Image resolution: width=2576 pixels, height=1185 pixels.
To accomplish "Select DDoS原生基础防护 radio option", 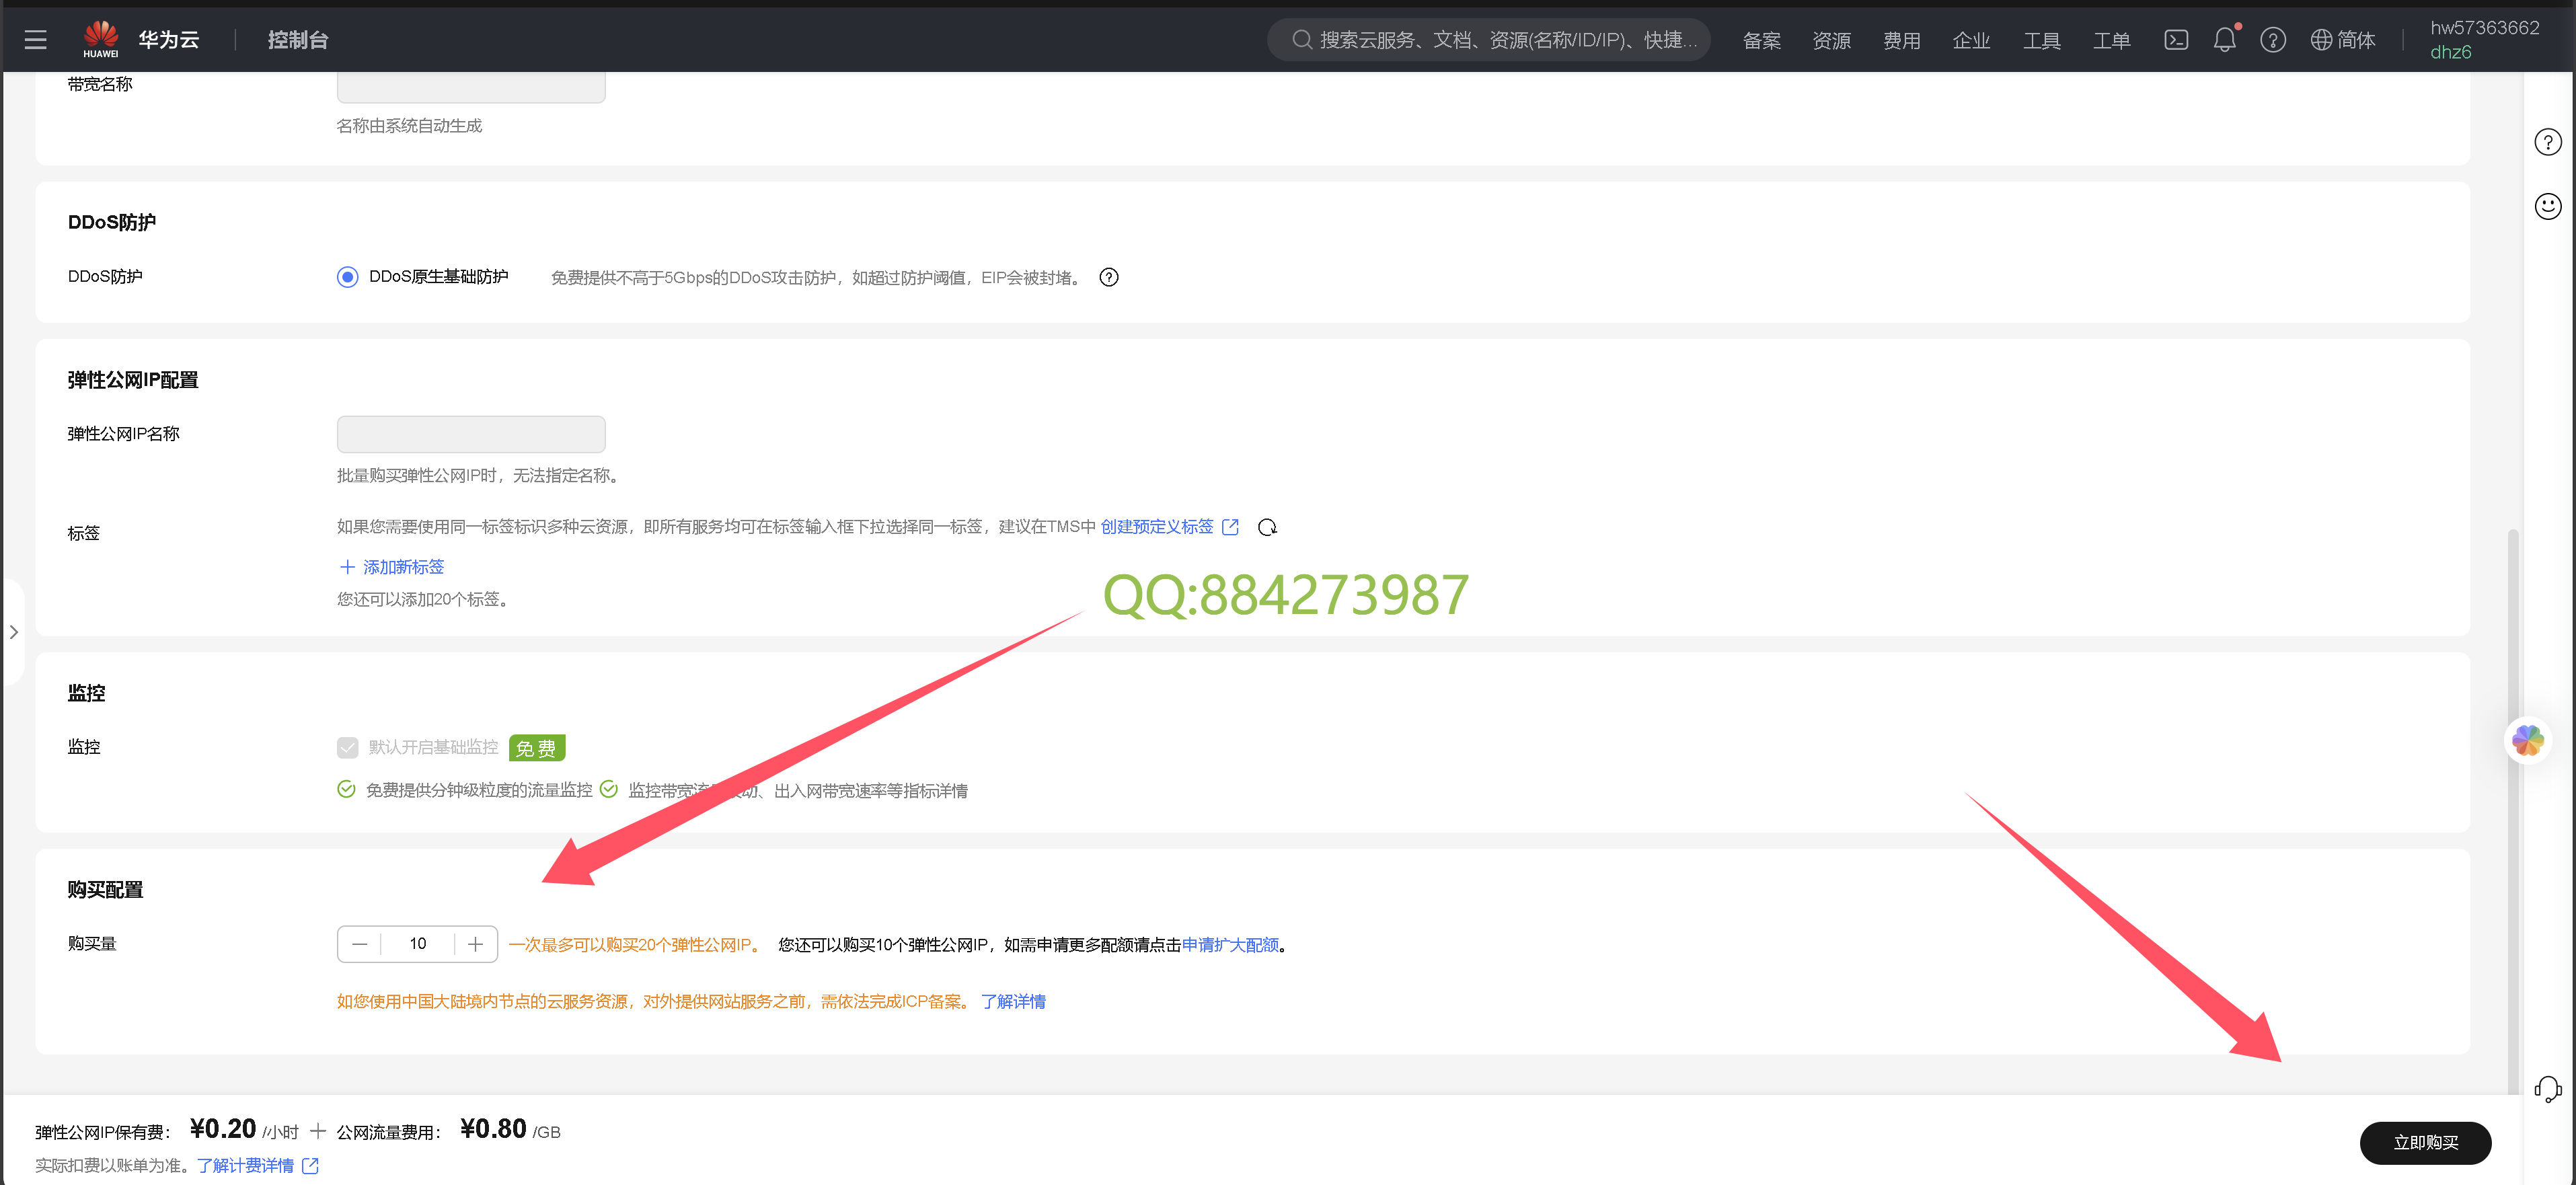I will [x=347, y=277].
